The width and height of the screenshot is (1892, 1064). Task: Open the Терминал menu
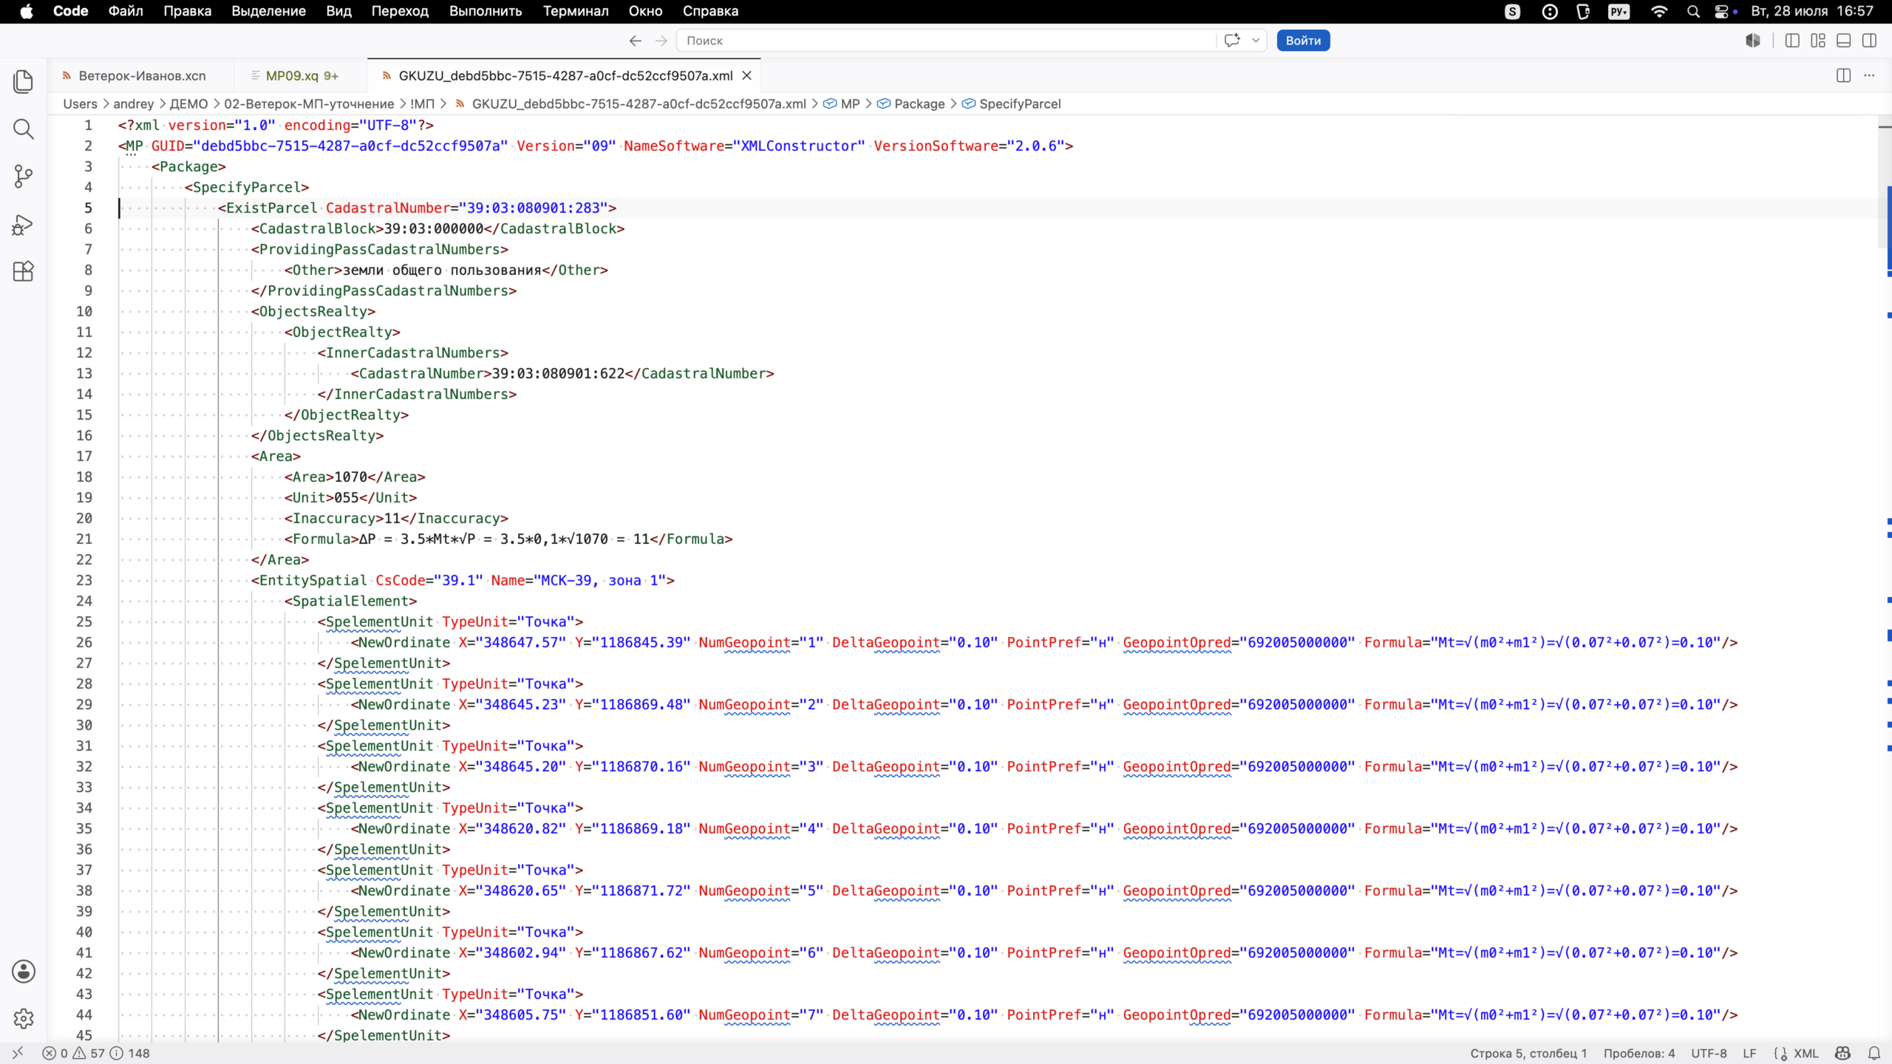(x=576, y=11)
